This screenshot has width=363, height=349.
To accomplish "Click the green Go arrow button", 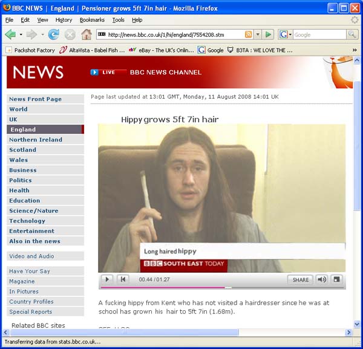I will coord(268,34).
